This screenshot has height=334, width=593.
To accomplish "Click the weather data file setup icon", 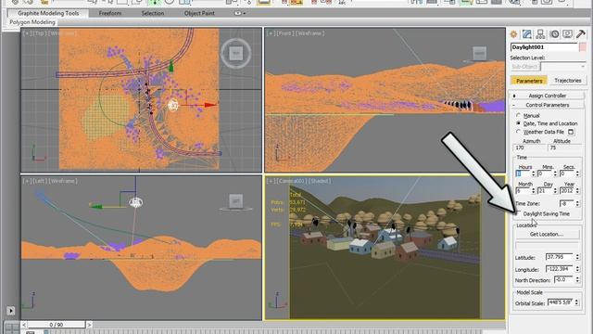I will click(571, 132).
